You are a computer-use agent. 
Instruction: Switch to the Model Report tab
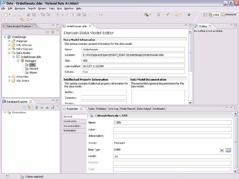[128, 109]
